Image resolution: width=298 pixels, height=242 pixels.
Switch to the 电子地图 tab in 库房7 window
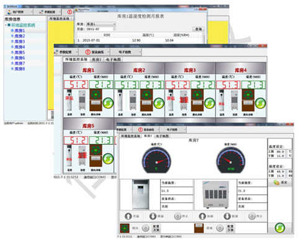(162, 136)
